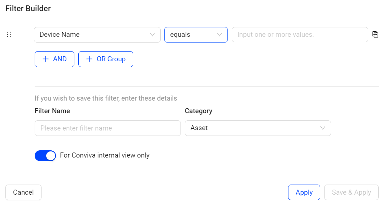
Task: Click the equals dropdown chevron arrow
Action: 219,35
